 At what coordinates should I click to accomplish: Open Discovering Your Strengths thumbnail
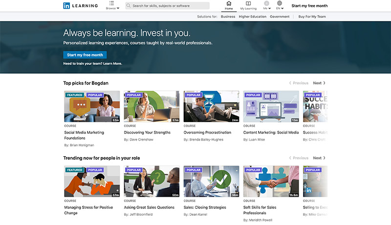pyautogui.click(x=152, y=106)
